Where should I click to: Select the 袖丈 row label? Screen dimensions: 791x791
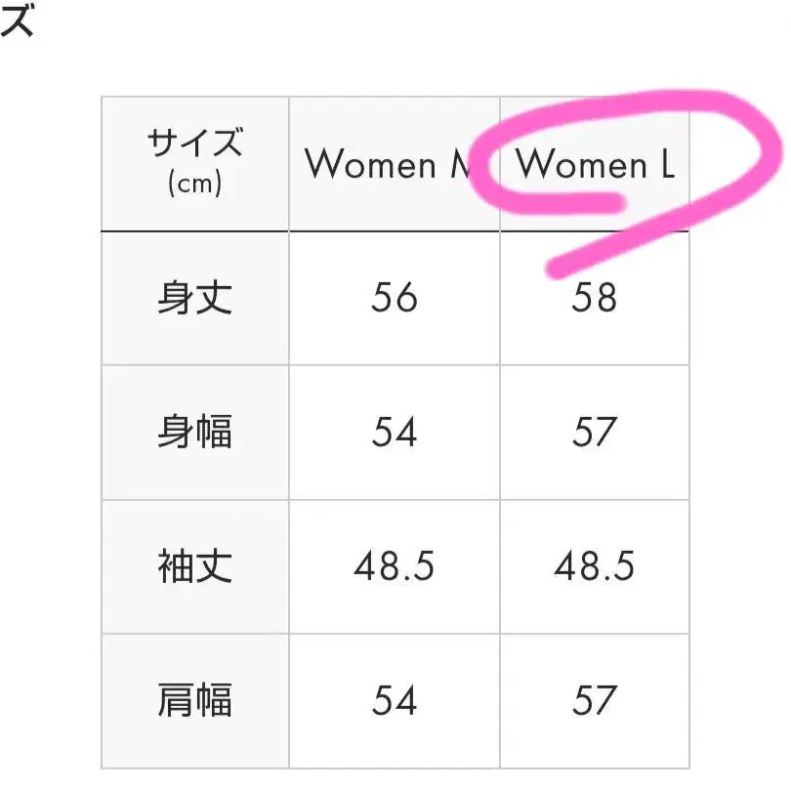(x=194, y=566)
